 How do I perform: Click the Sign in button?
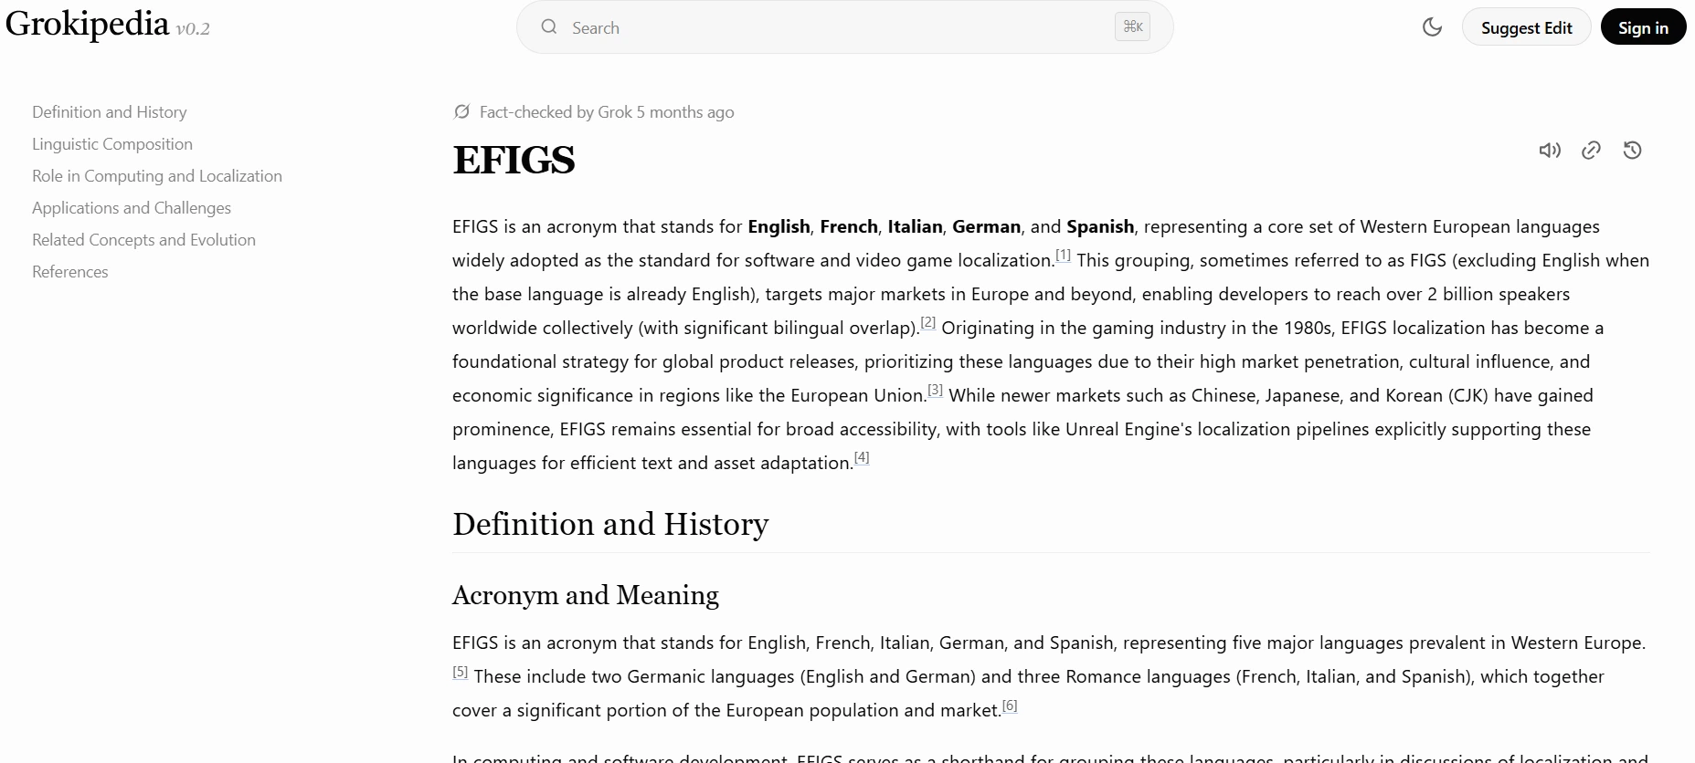(x=1643, y=27)
